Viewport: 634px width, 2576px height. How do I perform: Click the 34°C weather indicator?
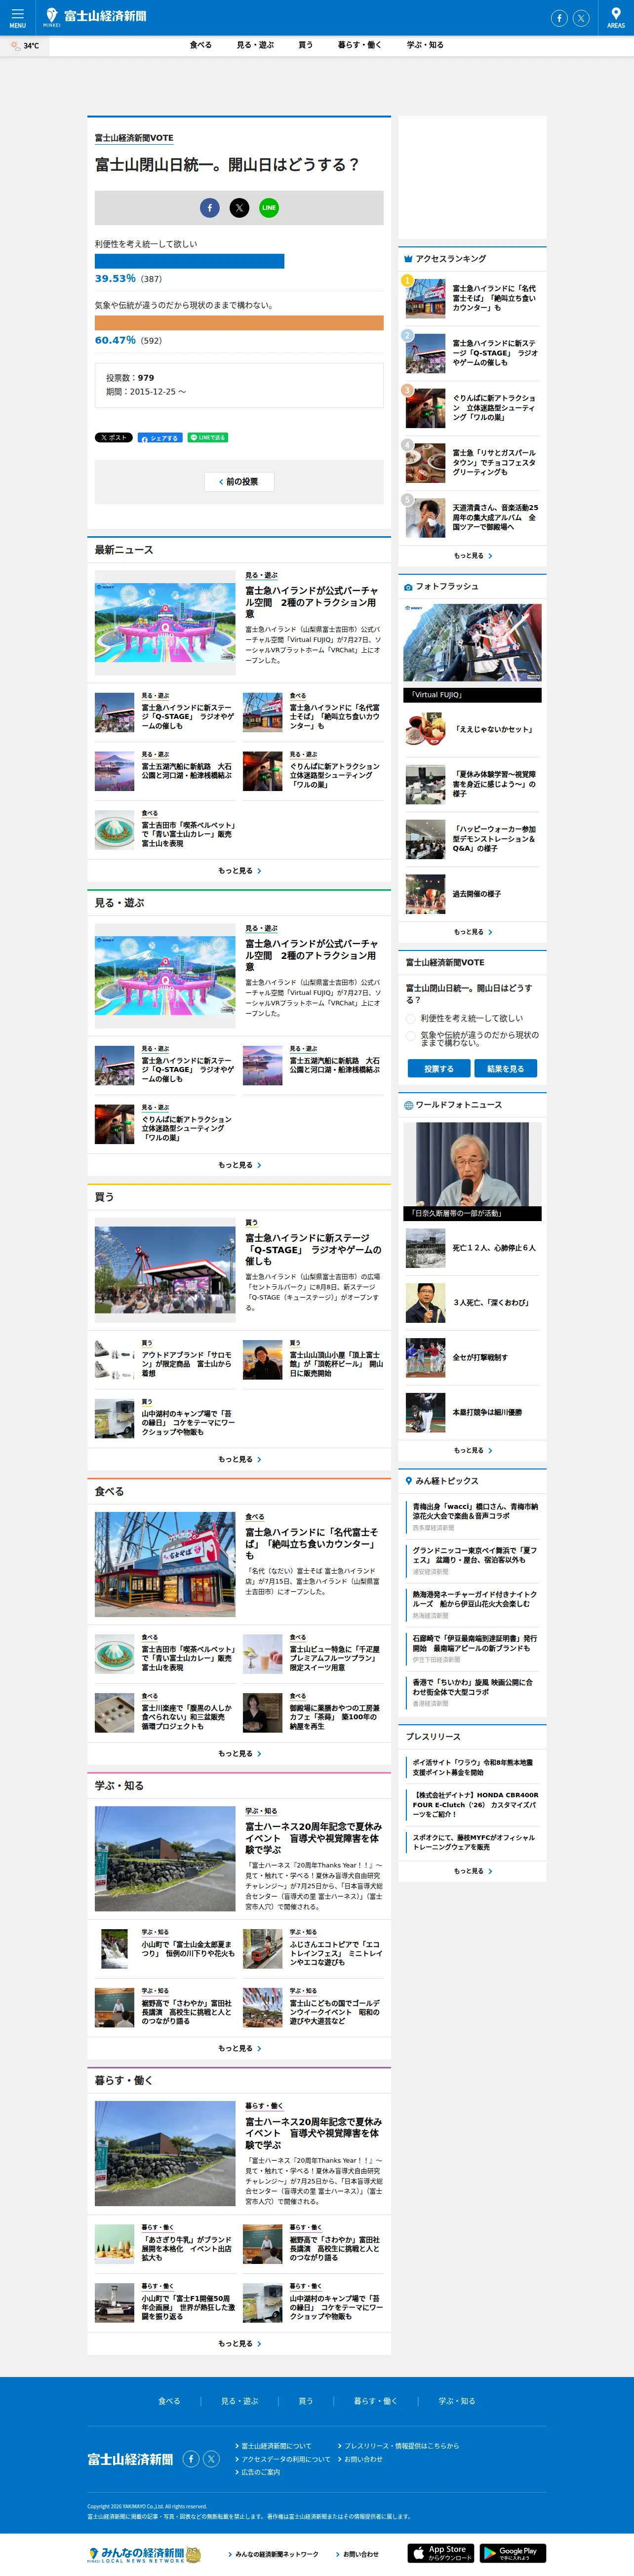25,46
